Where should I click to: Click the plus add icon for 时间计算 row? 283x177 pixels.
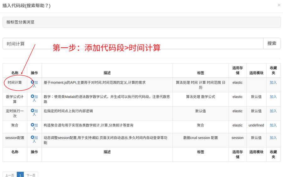point(32,82)
